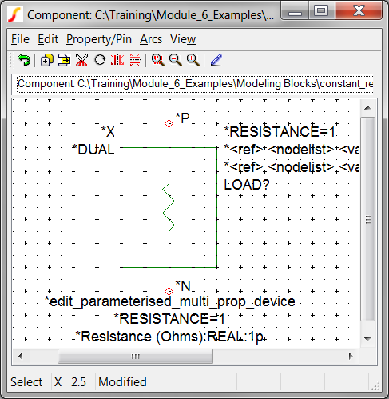Click the green Undo arrow icon

tap(24, 60)
